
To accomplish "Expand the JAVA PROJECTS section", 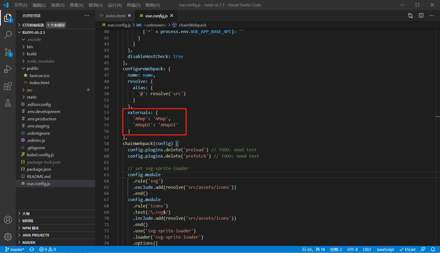I will tap(55, 235).
